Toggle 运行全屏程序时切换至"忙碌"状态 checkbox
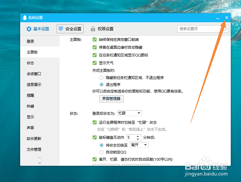The height and width of the screenshot is (182, 241). point(95,123)
